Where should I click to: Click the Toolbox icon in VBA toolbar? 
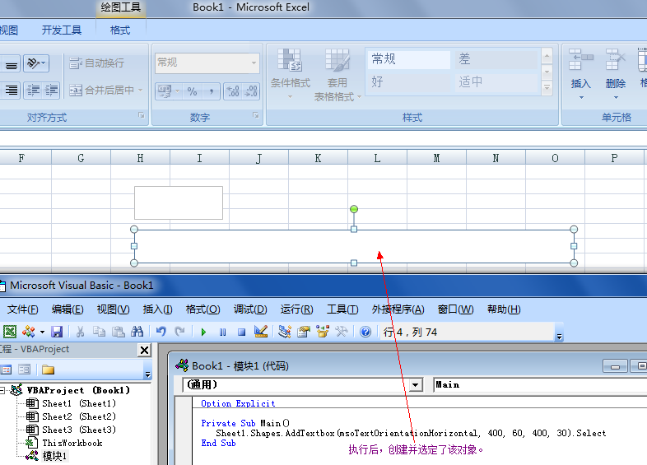tap(342, 332)
